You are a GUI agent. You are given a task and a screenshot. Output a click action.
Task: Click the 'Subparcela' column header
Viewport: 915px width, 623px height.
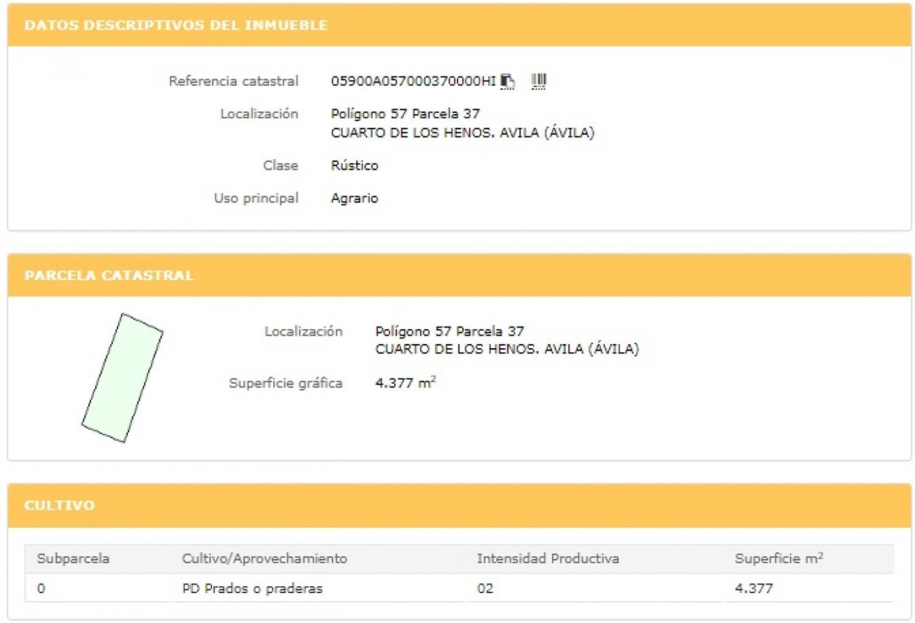click(x=73, y=558)
